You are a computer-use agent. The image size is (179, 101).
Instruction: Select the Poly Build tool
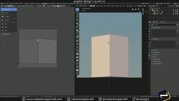(77, 54)
